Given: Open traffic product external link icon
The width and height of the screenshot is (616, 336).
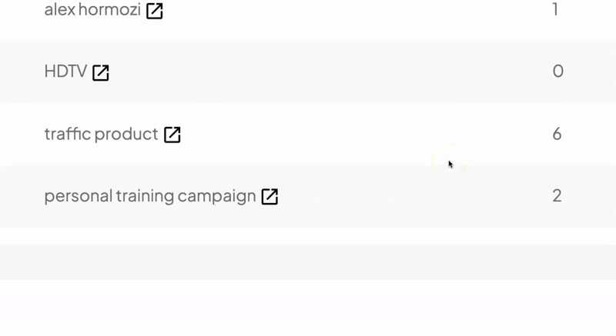Looking at the screenshot, I should coord(172,135).
